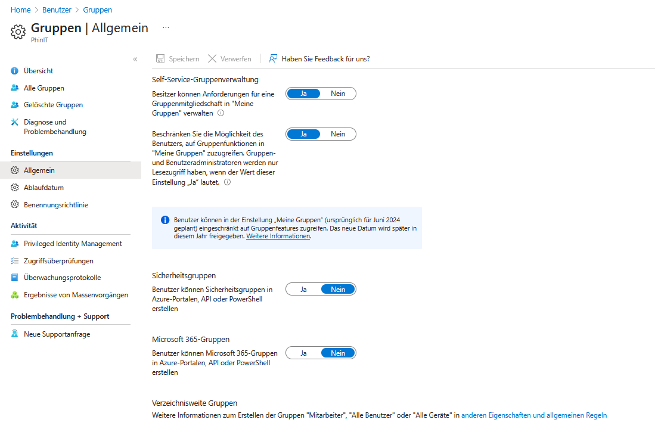This screenshot has height=426, width=655.
Task: Click the feedback smiley icon
Action: click(x=273, y=58)
